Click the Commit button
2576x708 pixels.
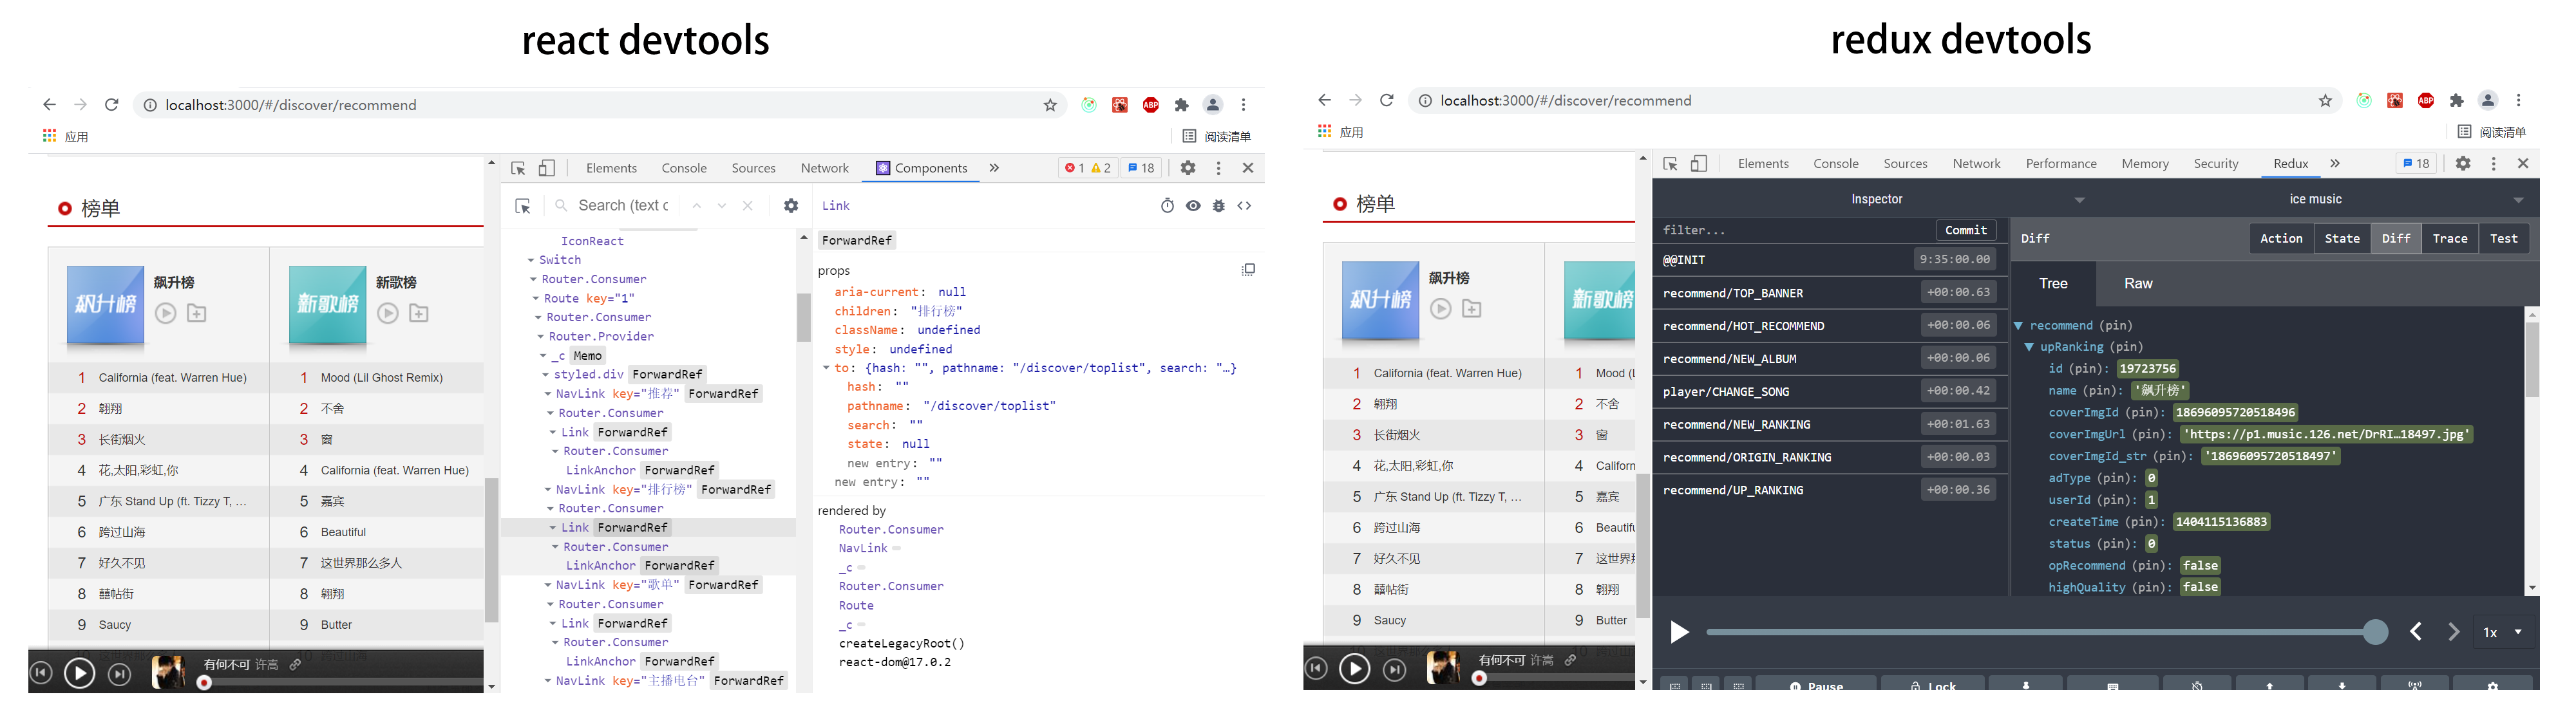1965,230
